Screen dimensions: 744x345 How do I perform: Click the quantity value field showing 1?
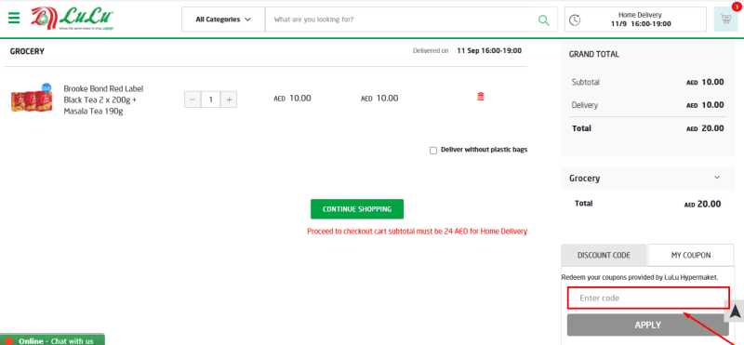[211, 100]
